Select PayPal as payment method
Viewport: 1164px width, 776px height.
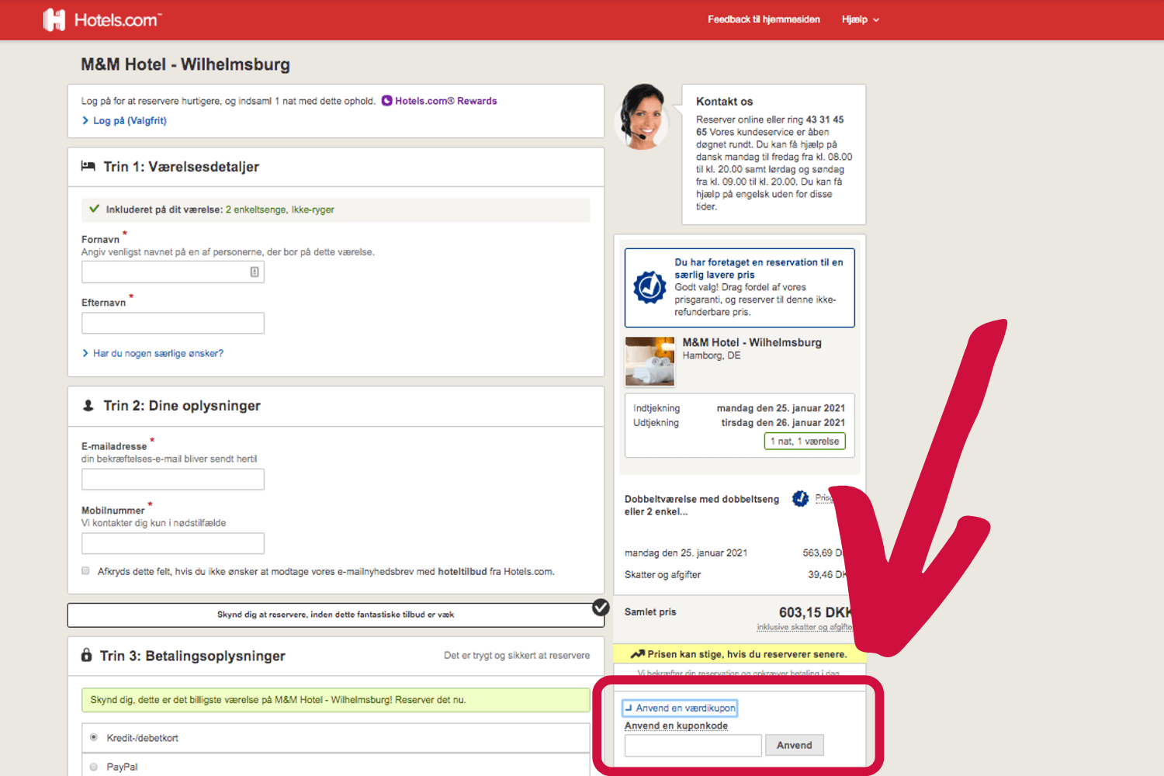[x=94, y=767]
